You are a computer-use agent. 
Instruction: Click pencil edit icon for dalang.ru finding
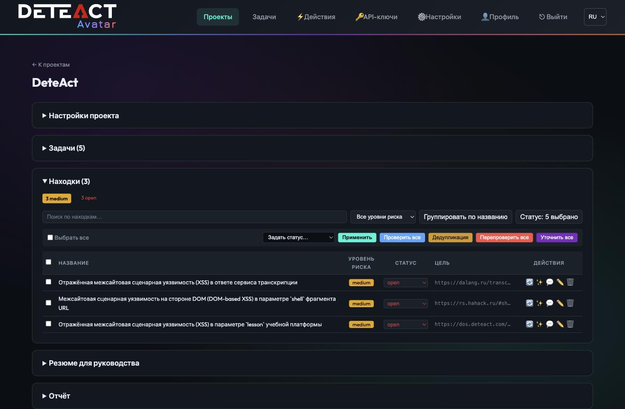point(560,282)
